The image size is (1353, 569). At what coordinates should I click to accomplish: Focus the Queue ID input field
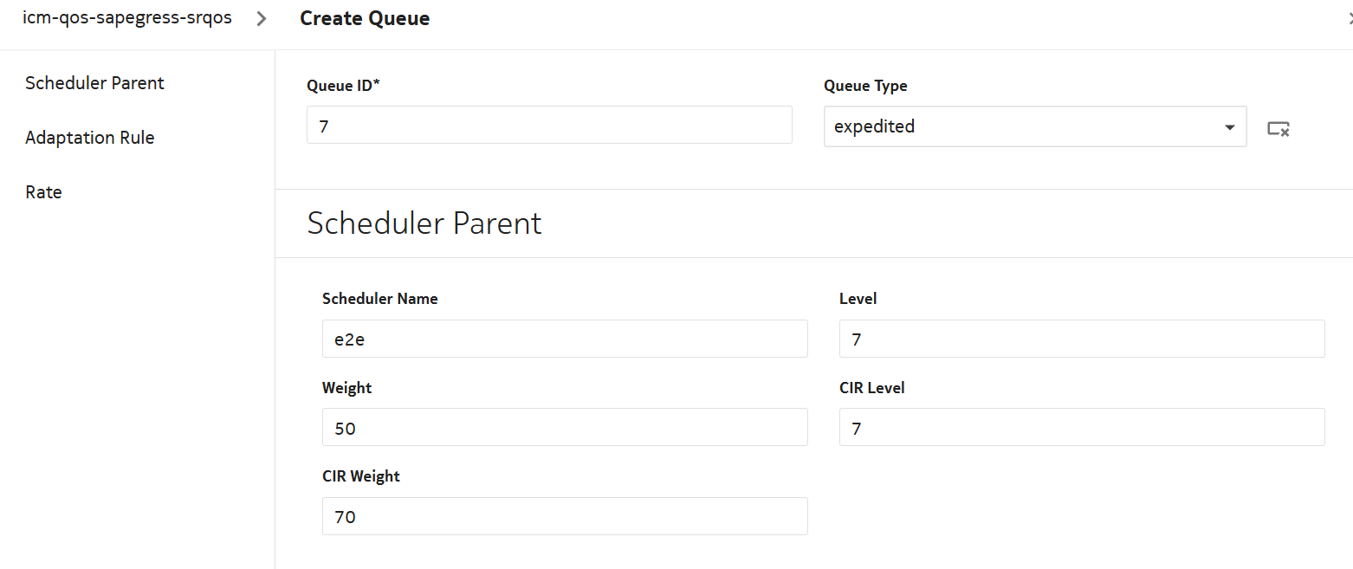point(549,126)
